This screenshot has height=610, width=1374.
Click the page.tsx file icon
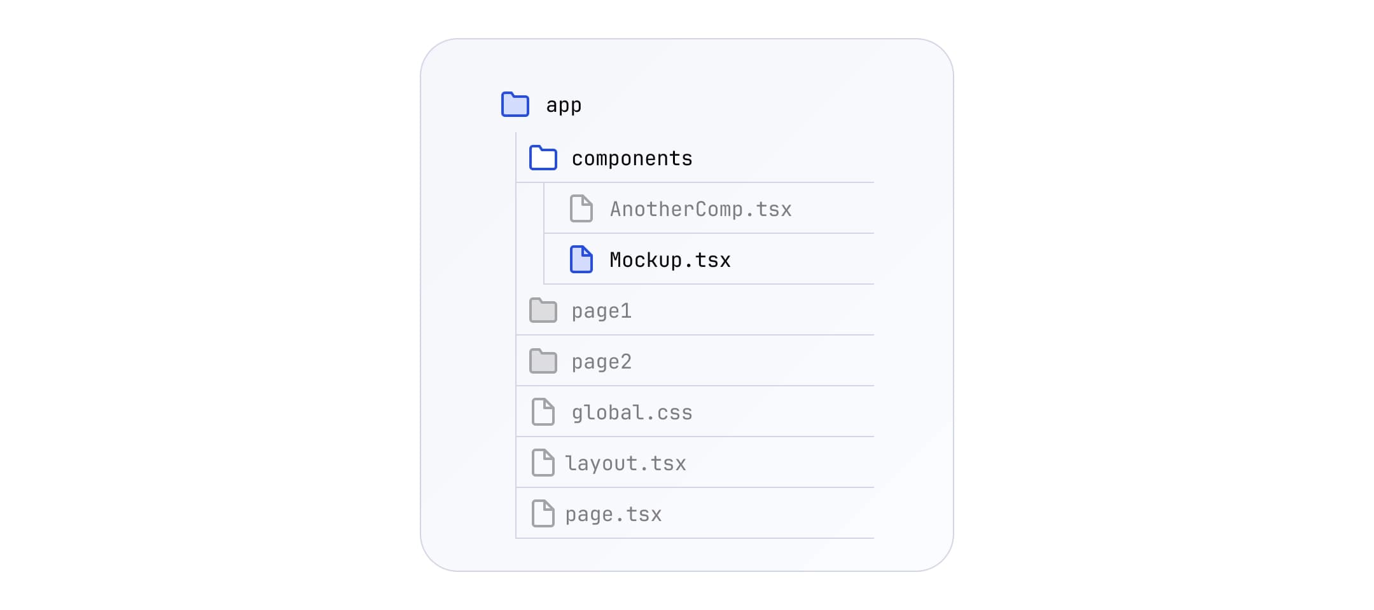click(x=543, y=513)
